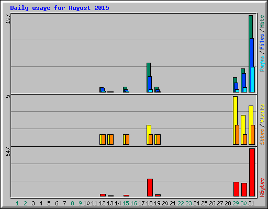268x209 pixels.
Task: Select the orange sites bar for day 29
Action: pyautogui.click(x=237, y=135)
